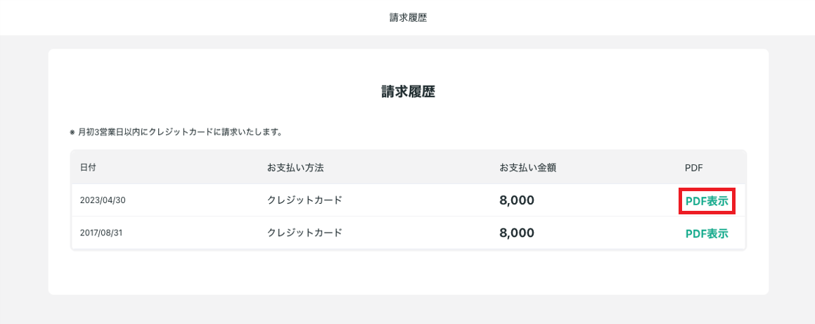
Task: Select the 2017/08/31 date cell
Action: (x=103, y=233)
